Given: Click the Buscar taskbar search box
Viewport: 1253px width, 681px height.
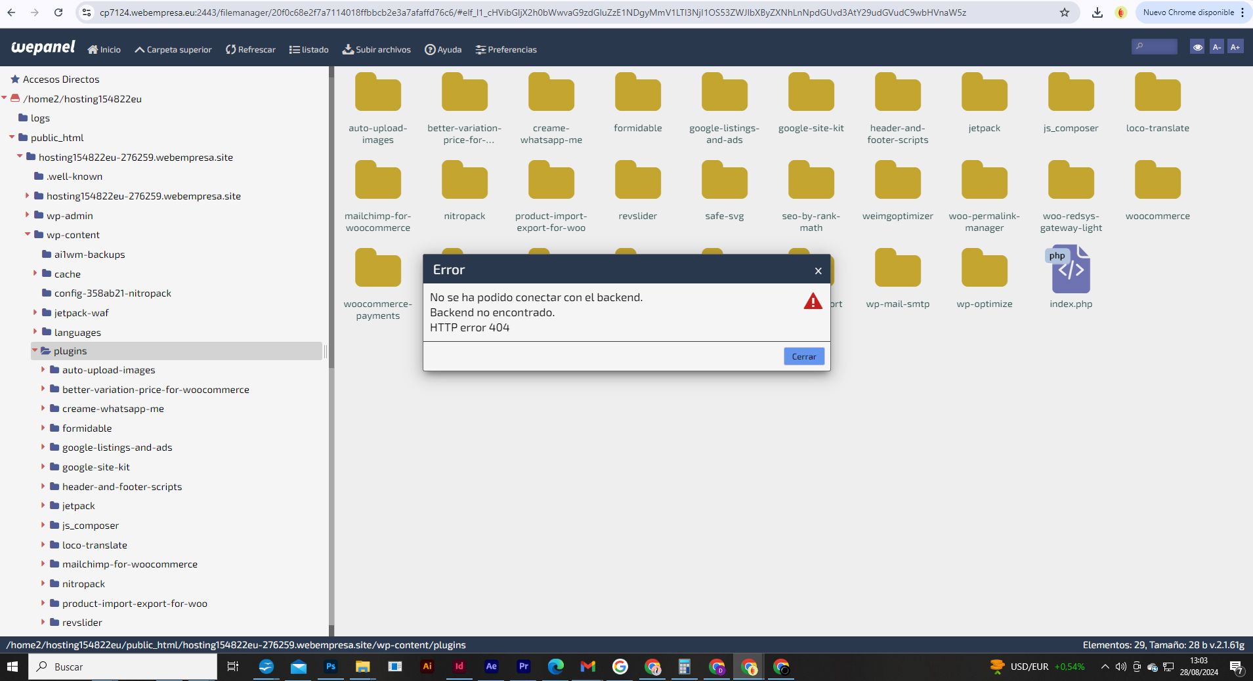Looking at the screenshot, I should point(123,667).
